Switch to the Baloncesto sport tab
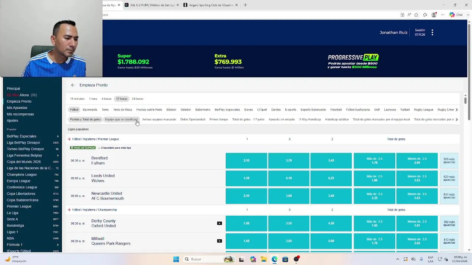Viewport: 472px width, 265px height. tap(90, 110)
